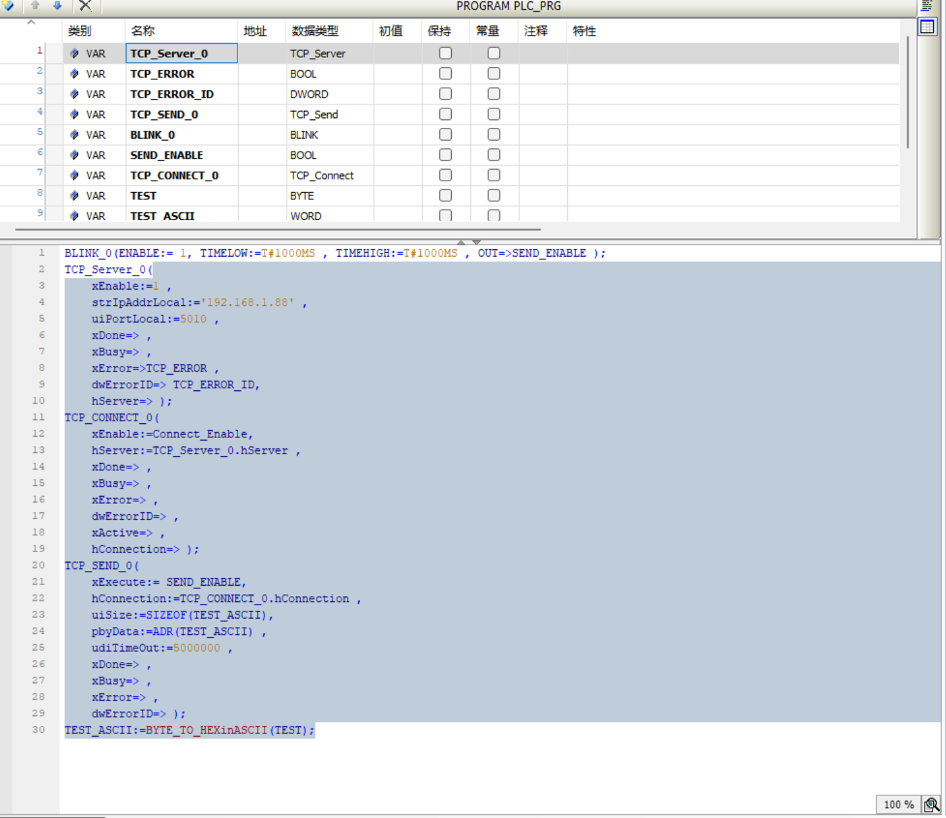Click code line xEnable:=Connect_Enable

[x=172, y=434]
